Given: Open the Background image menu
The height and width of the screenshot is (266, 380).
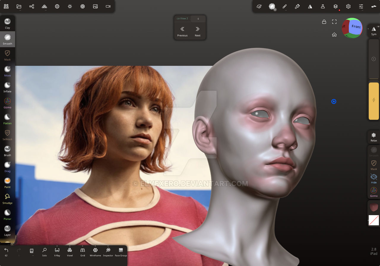Looking at the screenshot, I should (95, 6).
